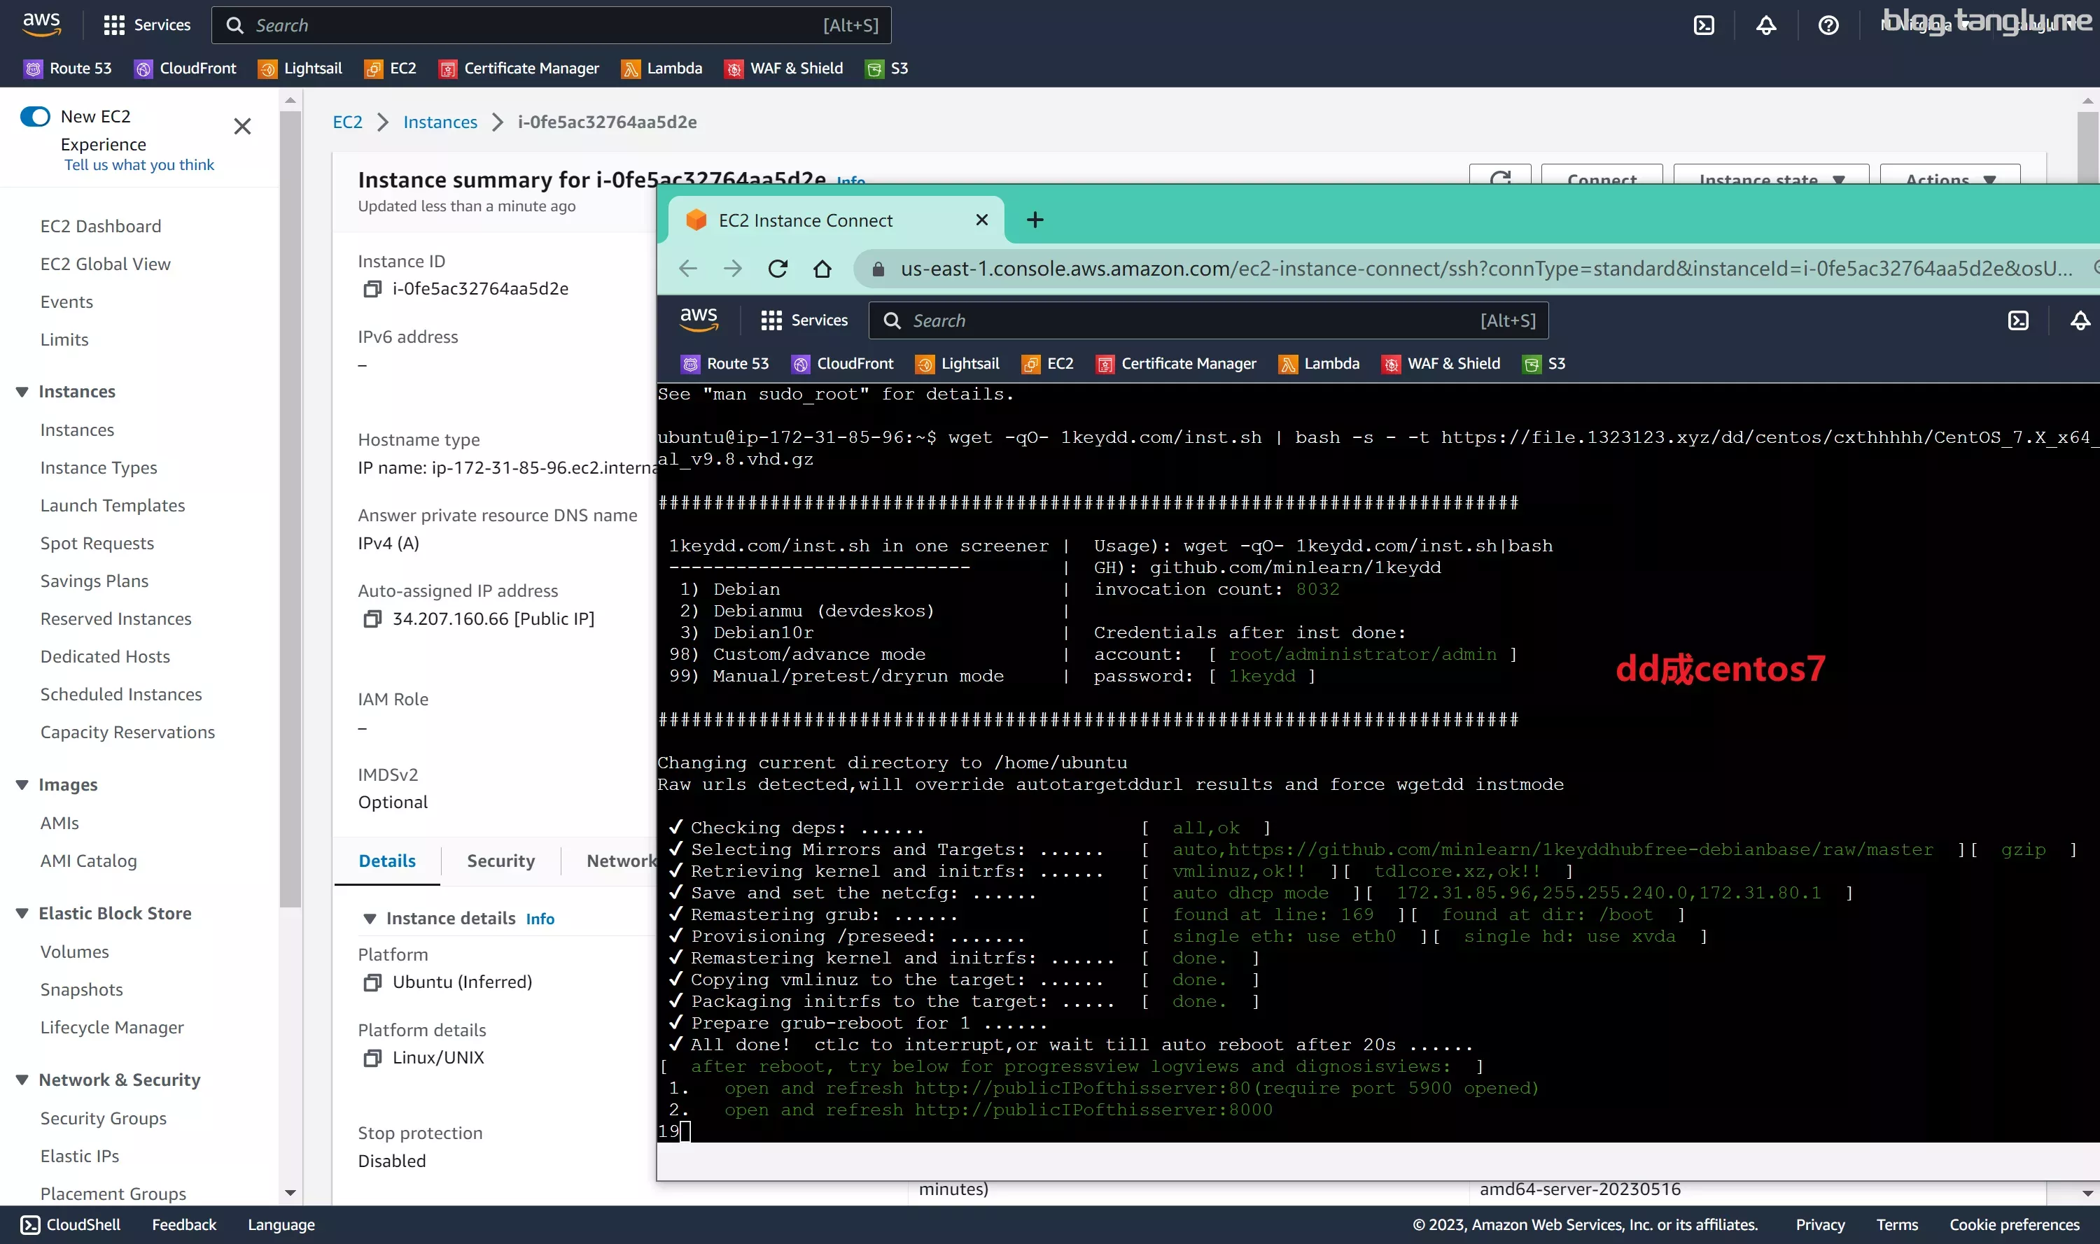Click the notifications bell icon in top bar
This screenshot has width=2100, height=1244.
[1765, 25]
